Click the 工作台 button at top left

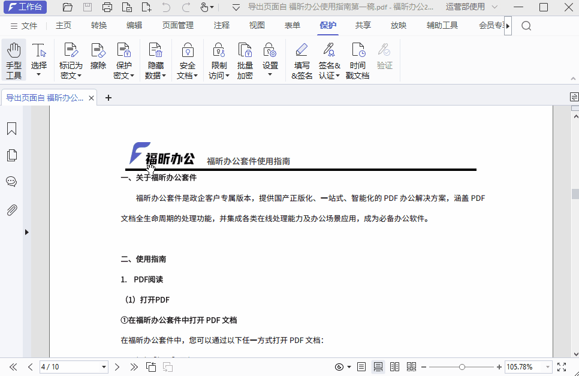[x=25, y=7]
